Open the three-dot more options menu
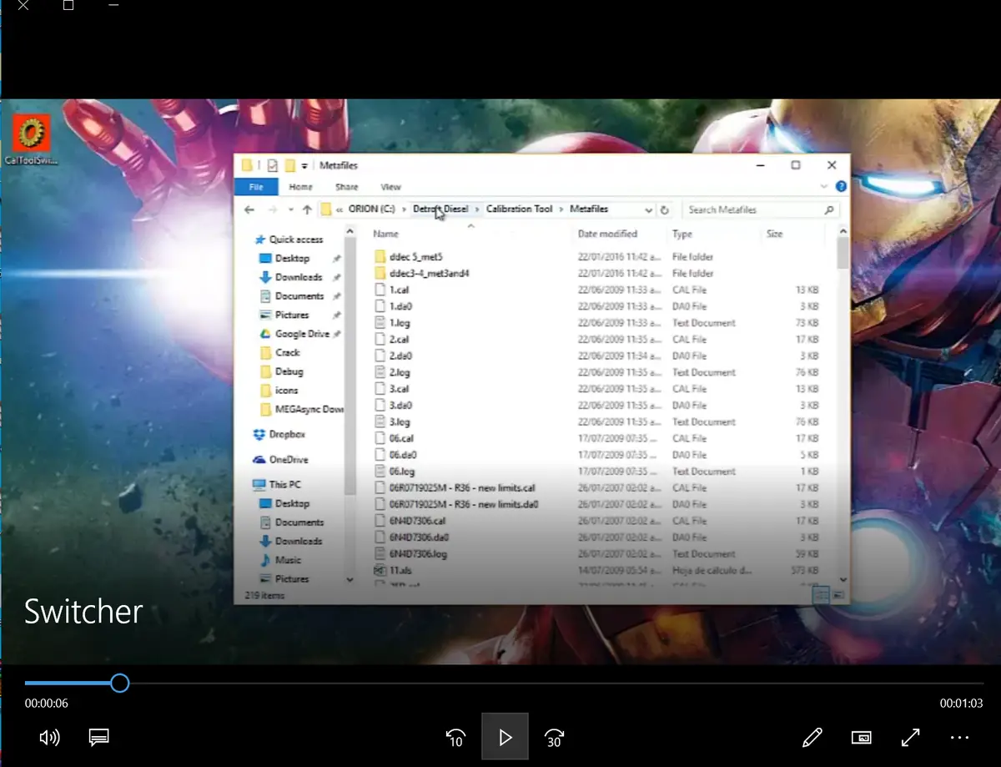This screenshot has width=1001, height=767. pos(959,738)
